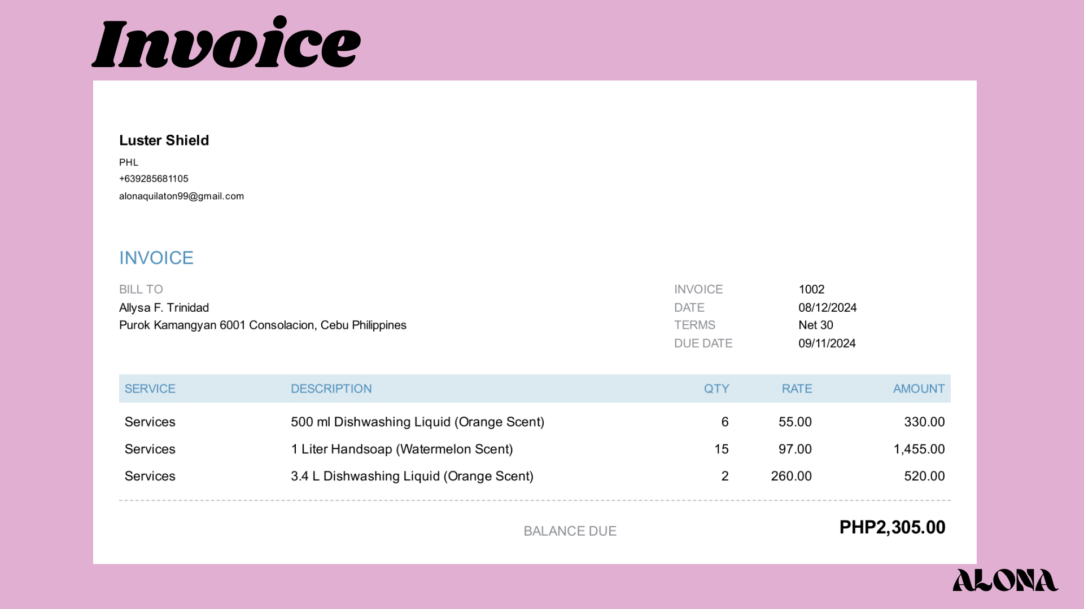Click the SERVICE column header
This screenshot has width=1084, height=609.
(150, 389)
